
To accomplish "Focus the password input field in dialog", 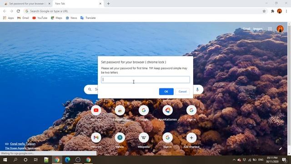I will [145, 80].
